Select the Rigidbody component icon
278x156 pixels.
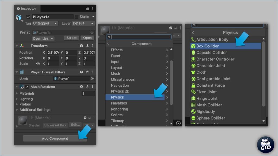[193, 112]
